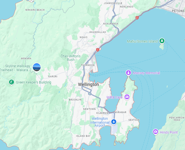Select the Petone label
Image resolution: width=185 pixels, height=150 pixels.
pyautogui.click(x=178, y=11)
